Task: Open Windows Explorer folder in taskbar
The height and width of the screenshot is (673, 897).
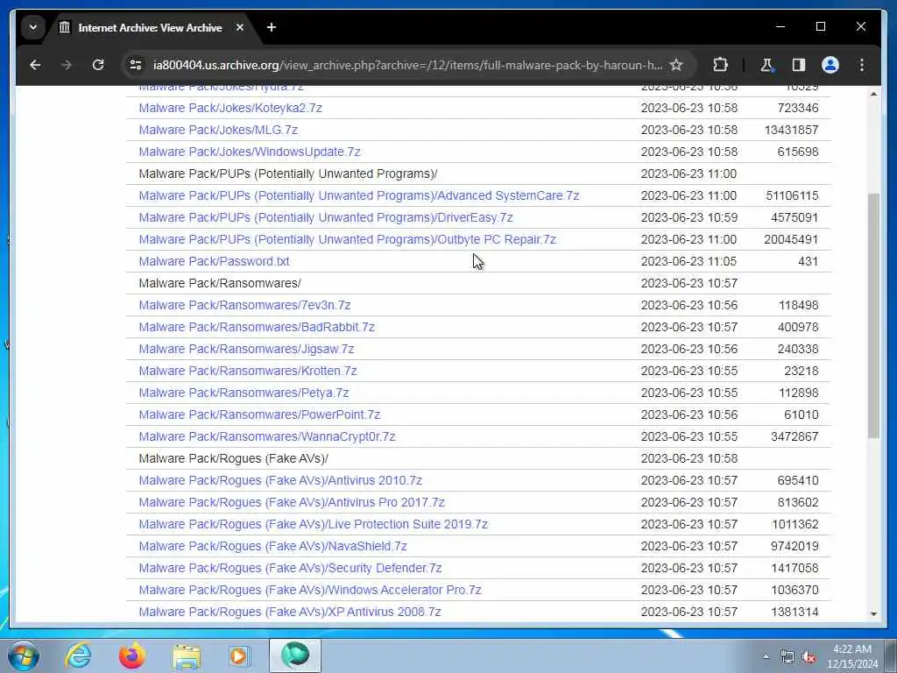Action: tap(187, 655)
